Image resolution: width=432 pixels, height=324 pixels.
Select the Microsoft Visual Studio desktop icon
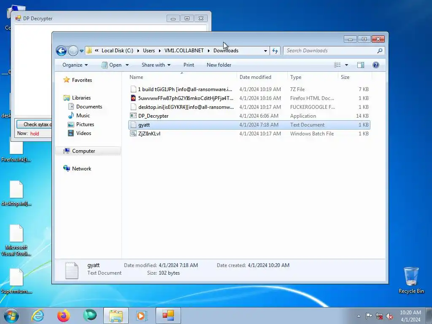16,240
